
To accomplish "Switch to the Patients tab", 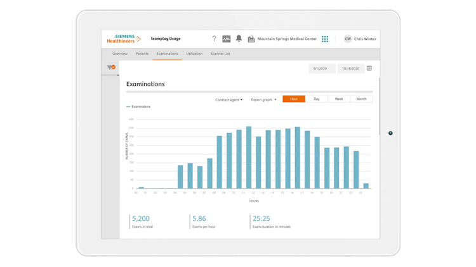I will coord(142,54).
